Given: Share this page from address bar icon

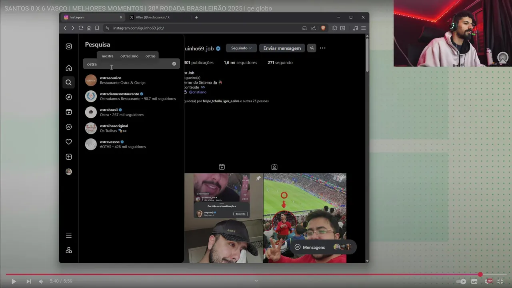Looking at the screenshot, I should [x=314, y=28].
